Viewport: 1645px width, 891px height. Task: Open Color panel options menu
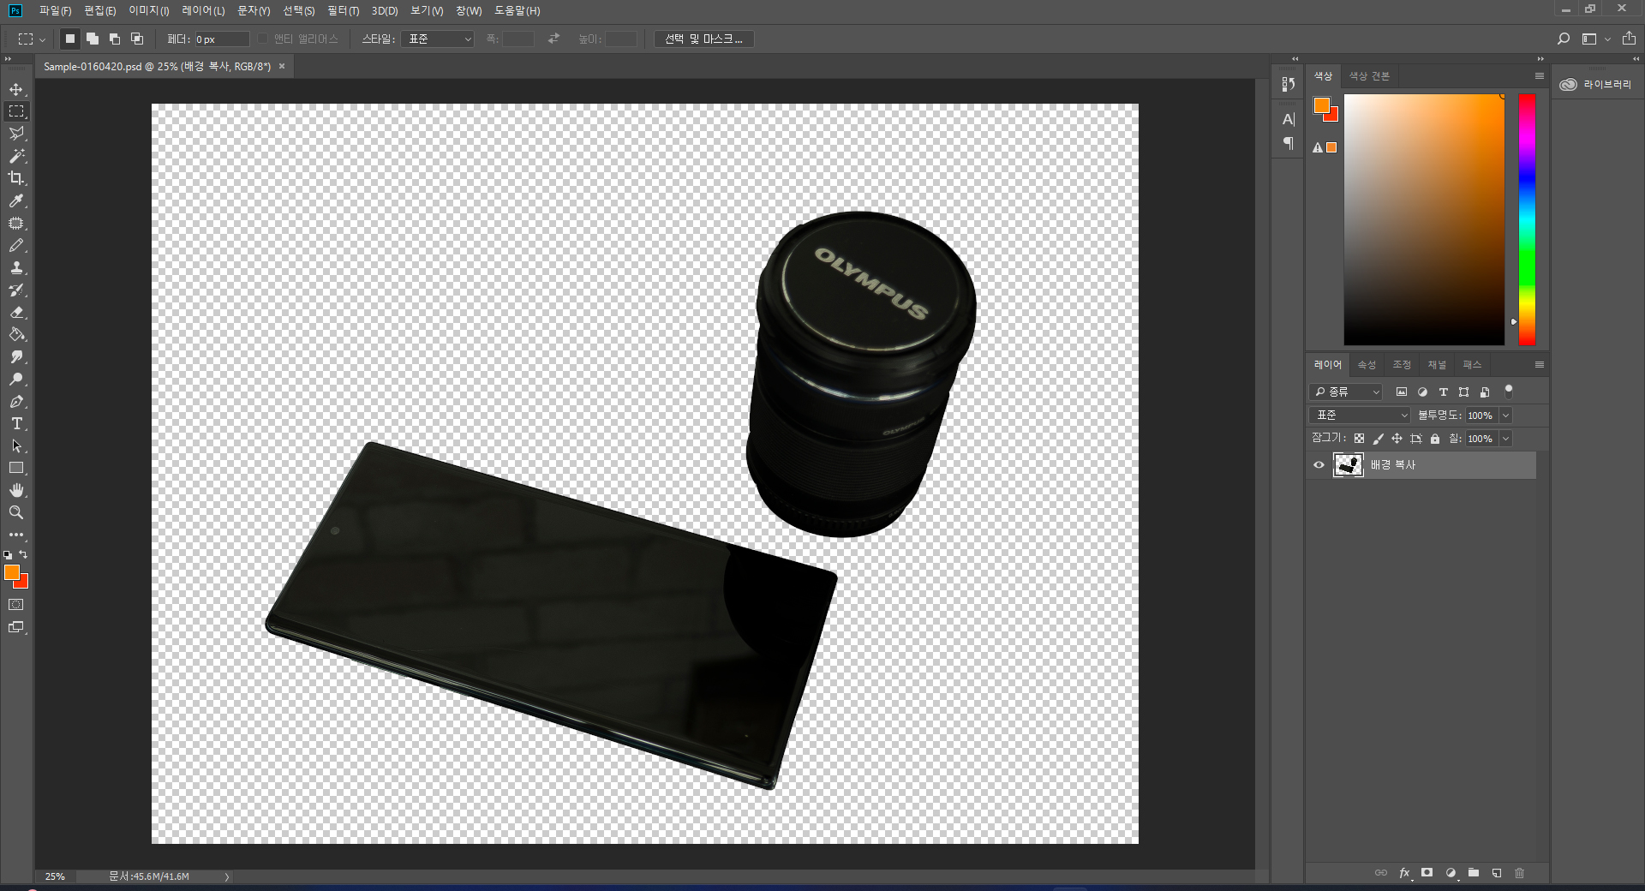(x=1539, y=76)
